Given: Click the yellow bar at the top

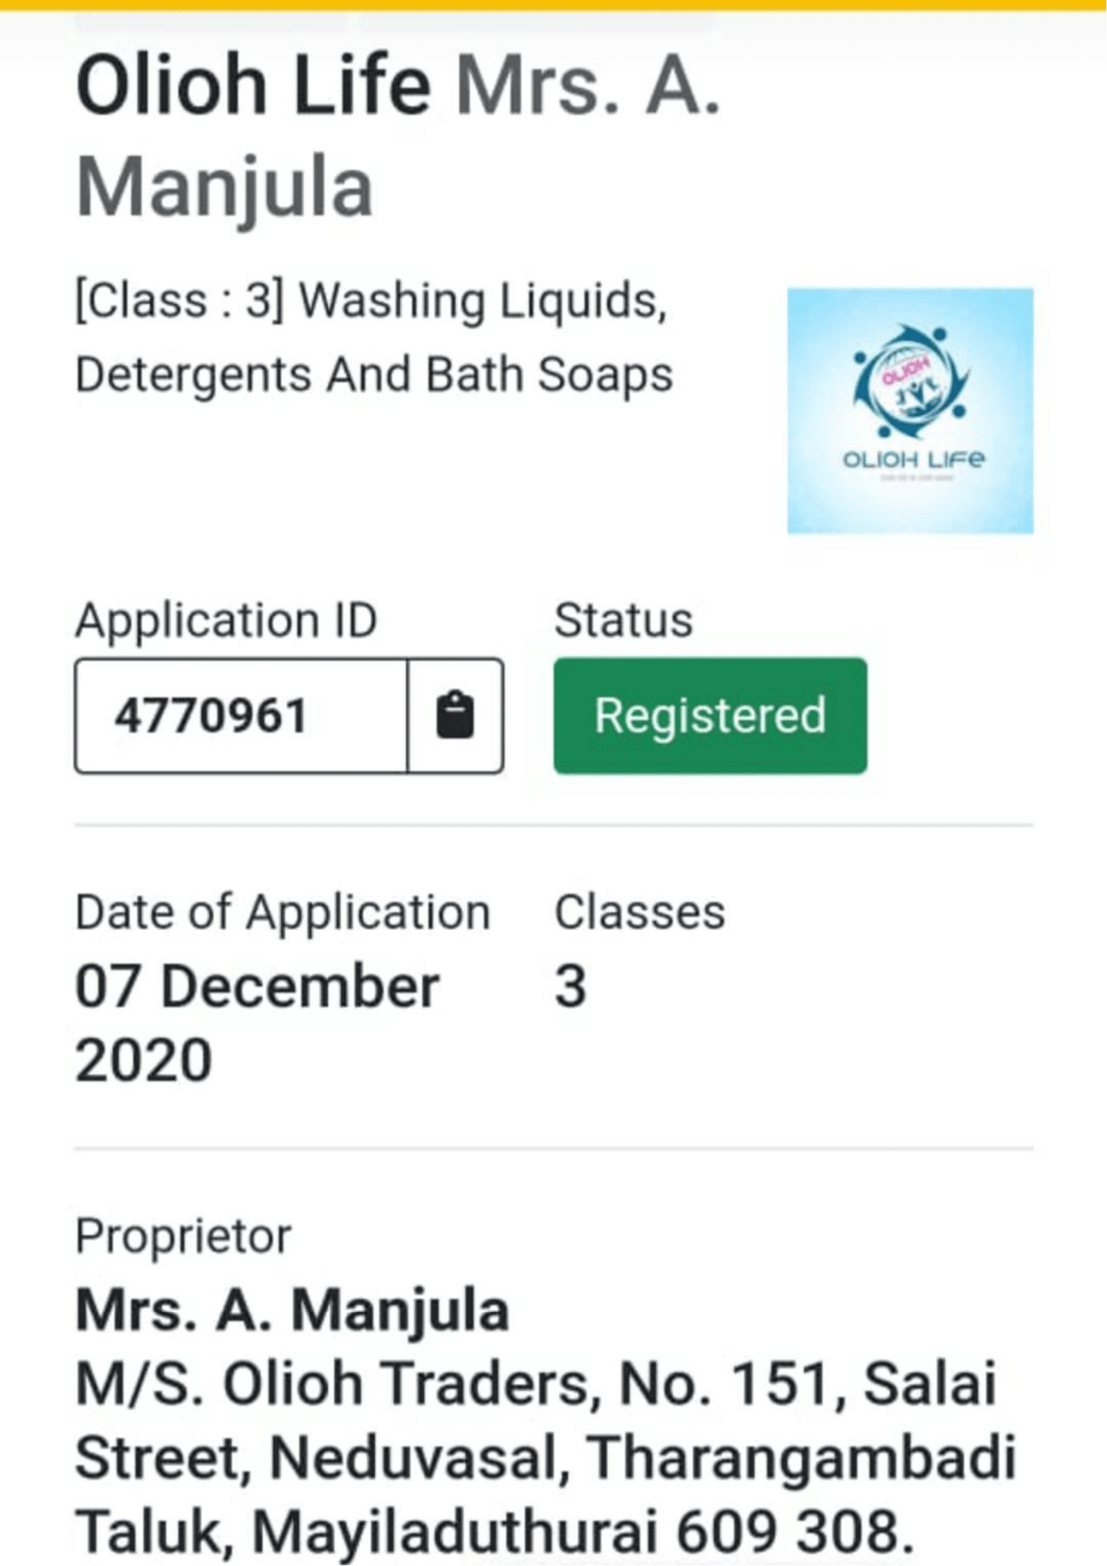Looking at the screenshot, I should pyautogui.click(x=553, y=5).
